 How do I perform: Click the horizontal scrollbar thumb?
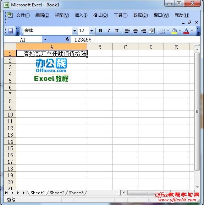click(x=149, y=193)
